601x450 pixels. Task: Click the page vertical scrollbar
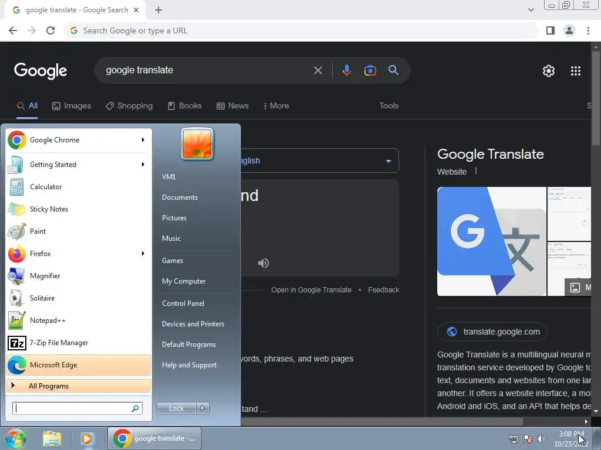[x=596, y=98]
